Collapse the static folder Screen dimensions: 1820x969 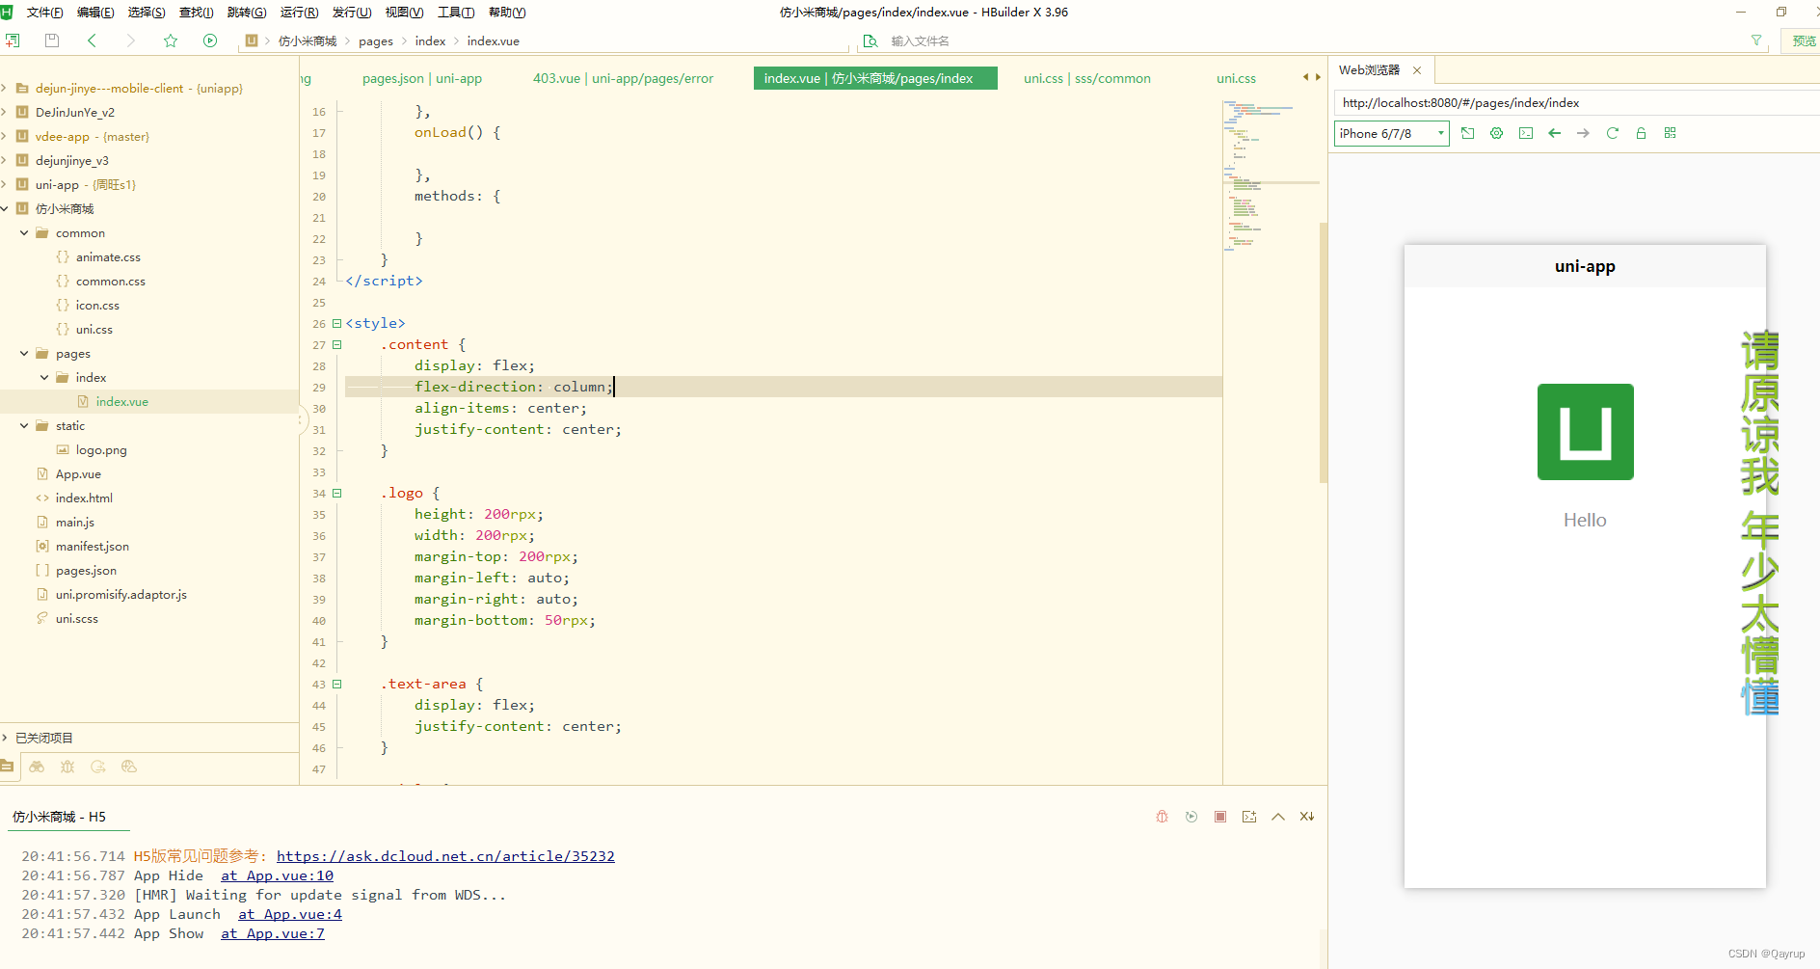pos(24,426)
